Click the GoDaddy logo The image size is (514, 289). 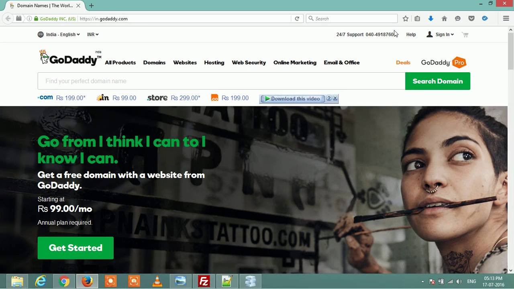[70, 58]
